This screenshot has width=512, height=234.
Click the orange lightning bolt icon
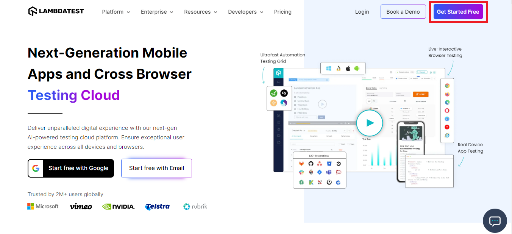pyautogui.click(x=273, y=103)
